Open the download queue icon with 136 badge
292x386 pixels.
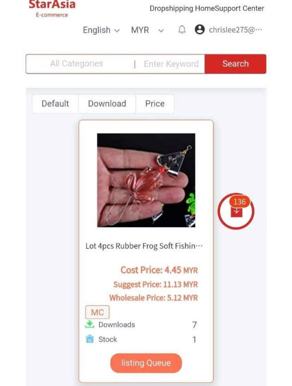click(237, 212)
